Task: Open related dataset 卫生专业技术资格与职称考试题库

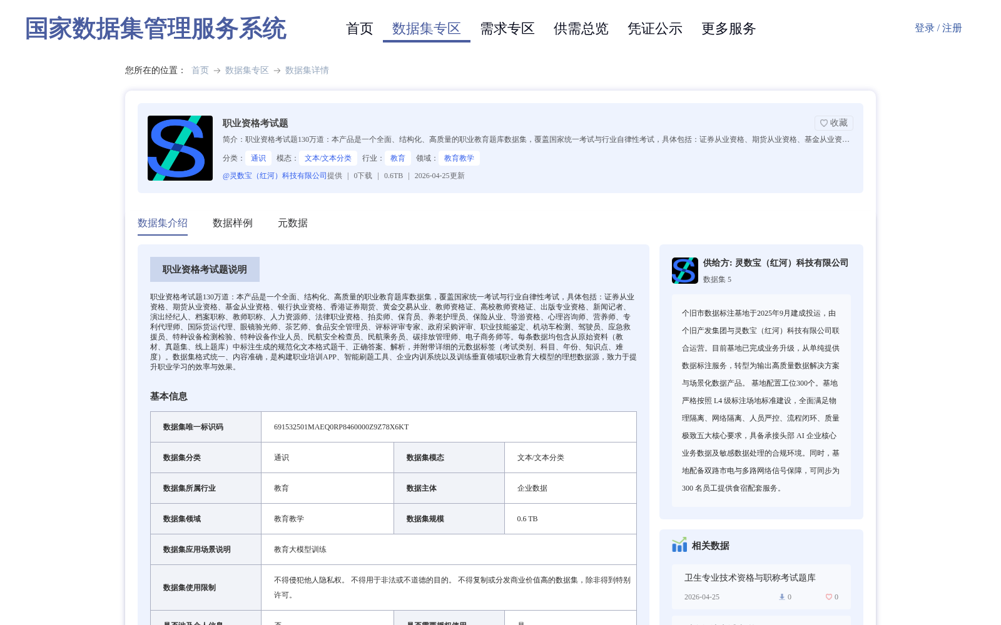Action: (750, 578)
